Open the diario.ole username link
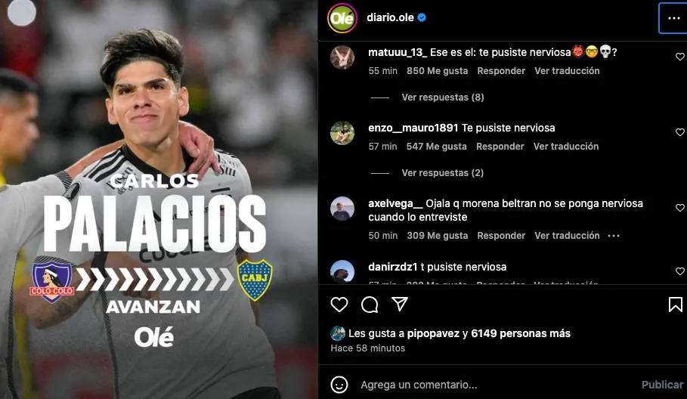The height and width of the screenshot is (399, 687). coord(390,17)
